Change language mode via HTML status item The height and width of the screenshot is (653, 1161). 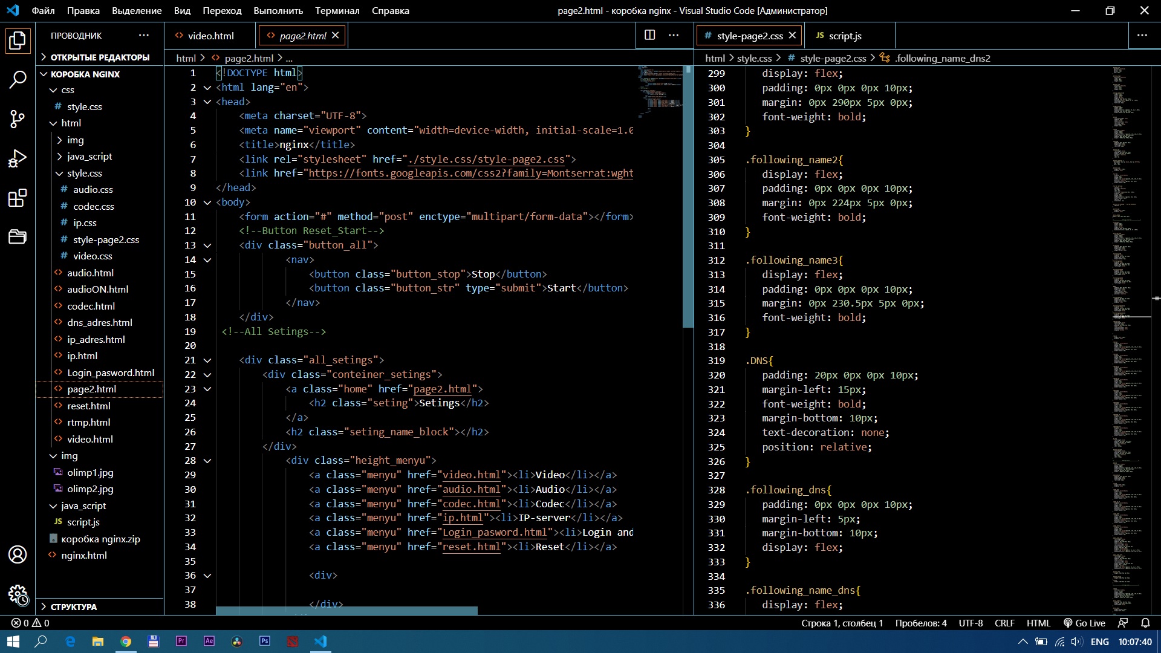pyautogui.click(x=1038, y=623)
